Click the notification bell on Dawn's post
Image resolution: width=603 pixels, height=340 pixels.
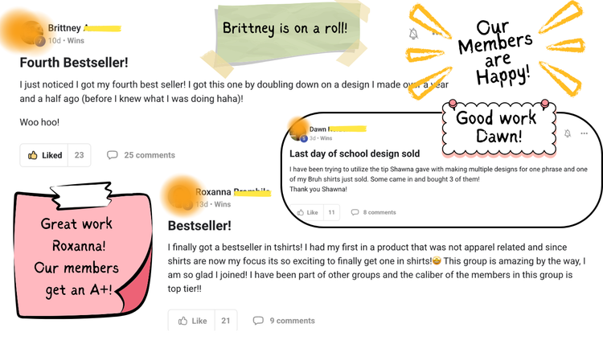click(x=567, y=133)
